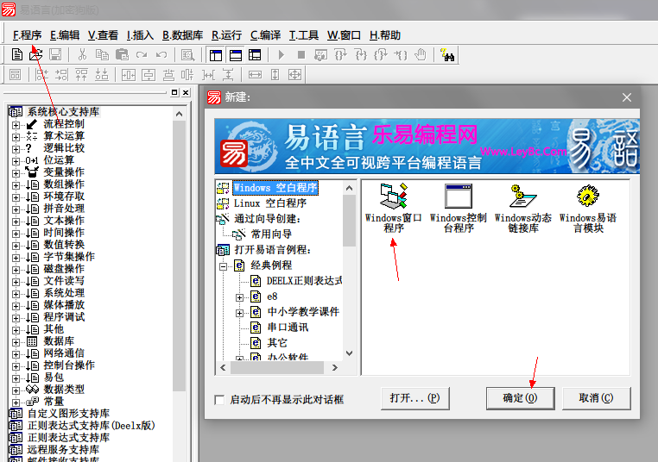Click the same-height alignment toolbar icon

(275, 75)
